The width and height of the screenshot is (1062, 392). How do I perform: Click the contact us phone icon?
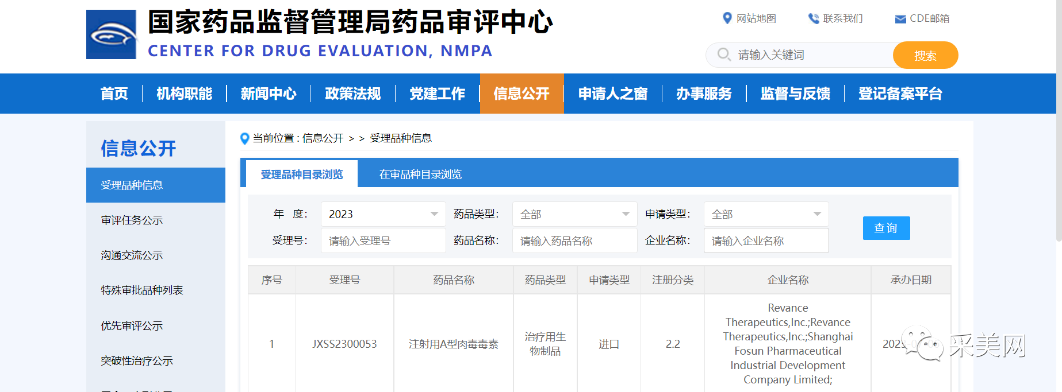(814, 18)
